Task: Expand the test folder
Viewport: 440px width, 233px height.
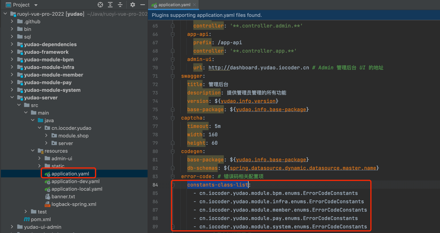Action: (26, 212)
